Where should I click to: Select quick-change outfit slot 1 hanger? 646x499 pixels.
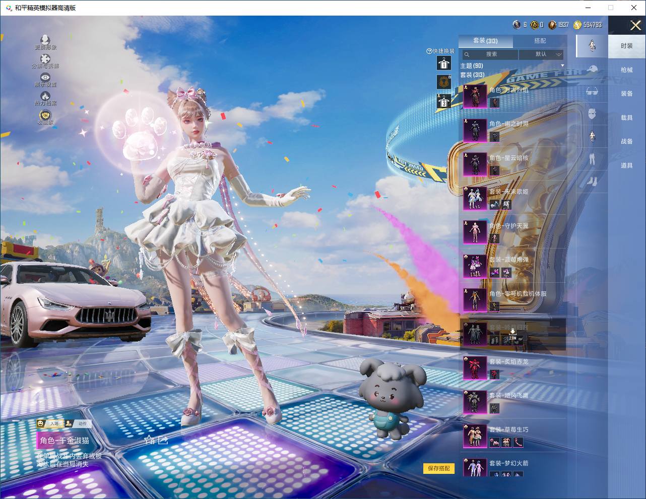pos(443,63)
